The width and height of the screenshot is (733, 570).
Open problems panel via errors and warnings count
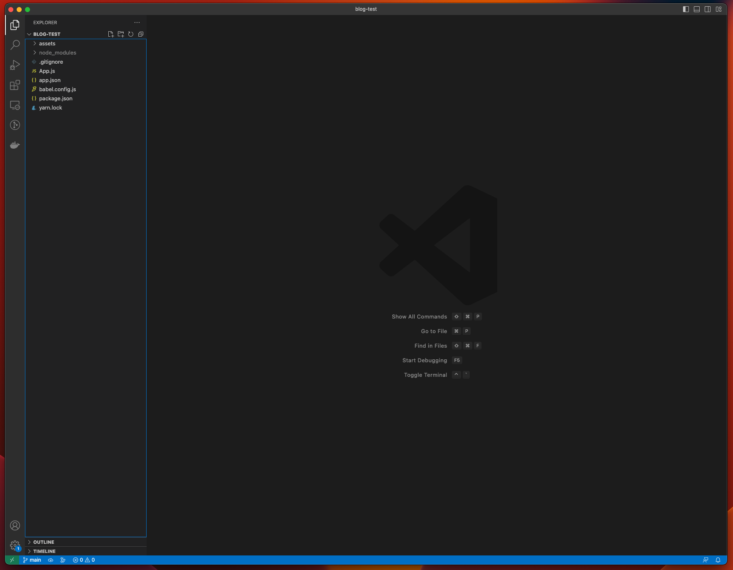84,560
